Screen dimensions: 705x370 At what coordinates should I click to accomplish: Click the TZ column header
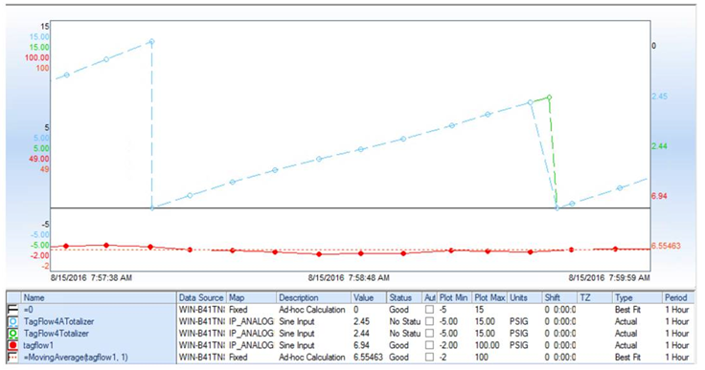[595, 297]
